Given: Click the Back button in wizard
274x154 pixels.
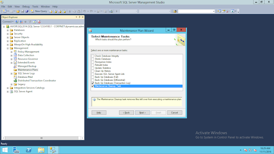Looking at the screenshot, I should pyautogui.click(x=126, y=113).
